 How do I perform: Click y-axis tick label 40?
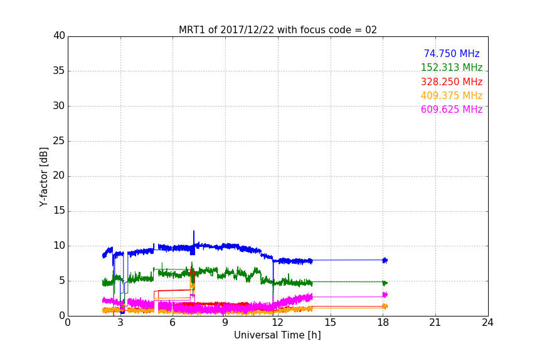point(59,36)
